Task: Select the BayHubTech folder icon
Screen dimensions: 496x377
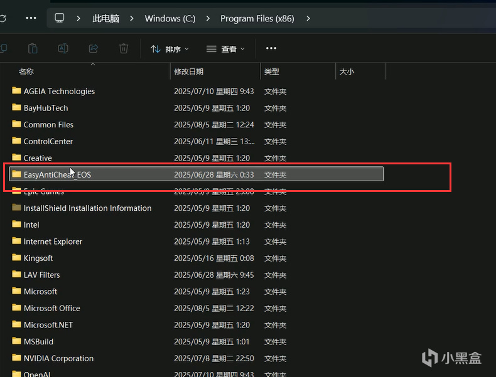Action: (x=16, y=107)
